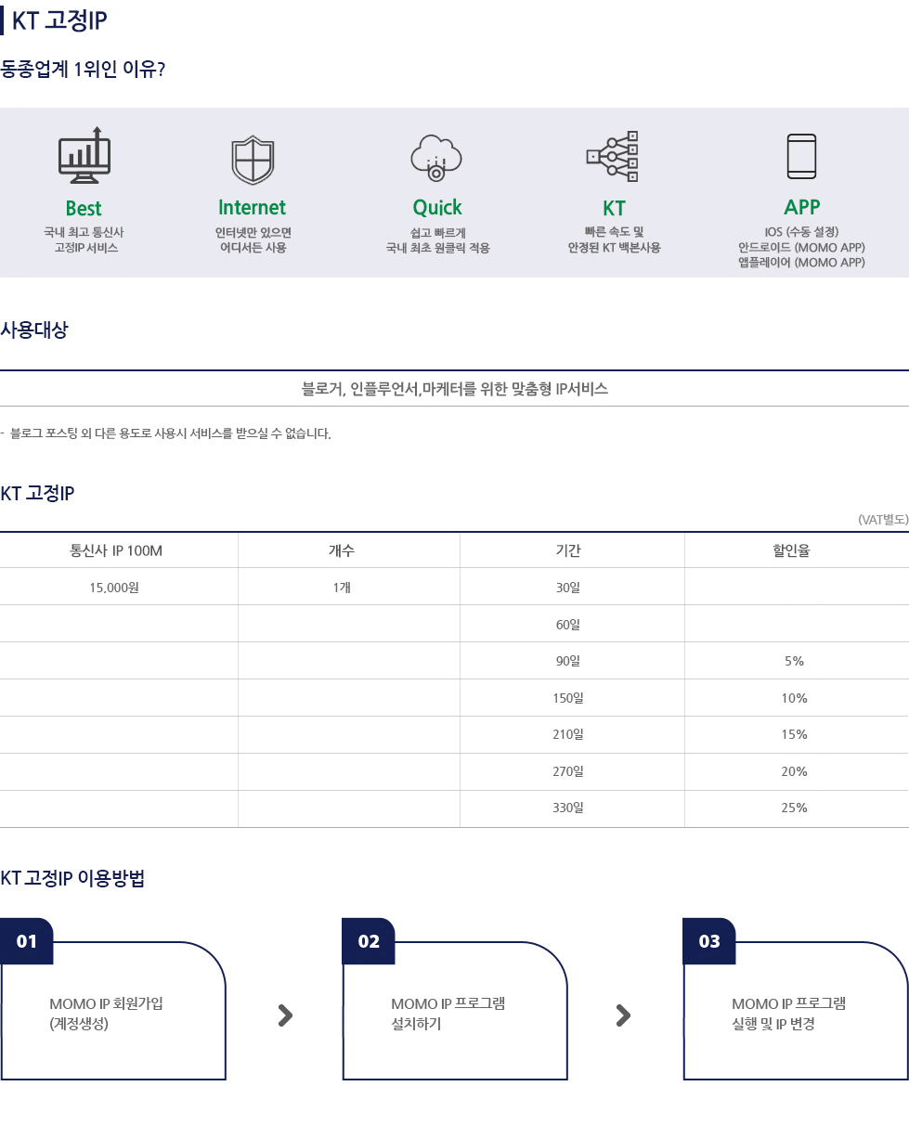
Task: Click the APP smartphone icon
Action: tap(801, 156)
